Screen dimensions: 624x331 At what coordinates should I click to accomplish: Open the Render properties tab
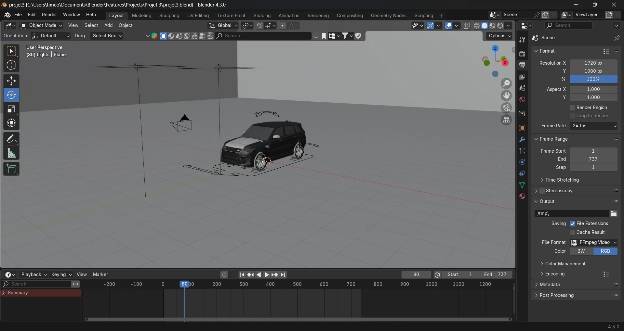522,54
